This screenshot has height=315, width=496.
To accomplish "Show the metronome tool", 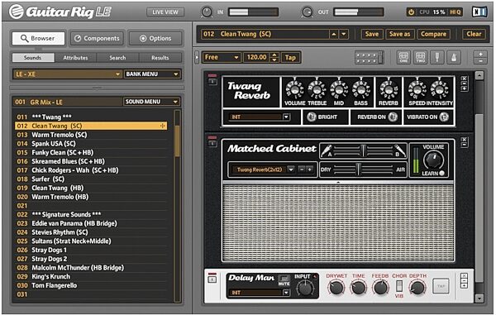I will [454, 58].
